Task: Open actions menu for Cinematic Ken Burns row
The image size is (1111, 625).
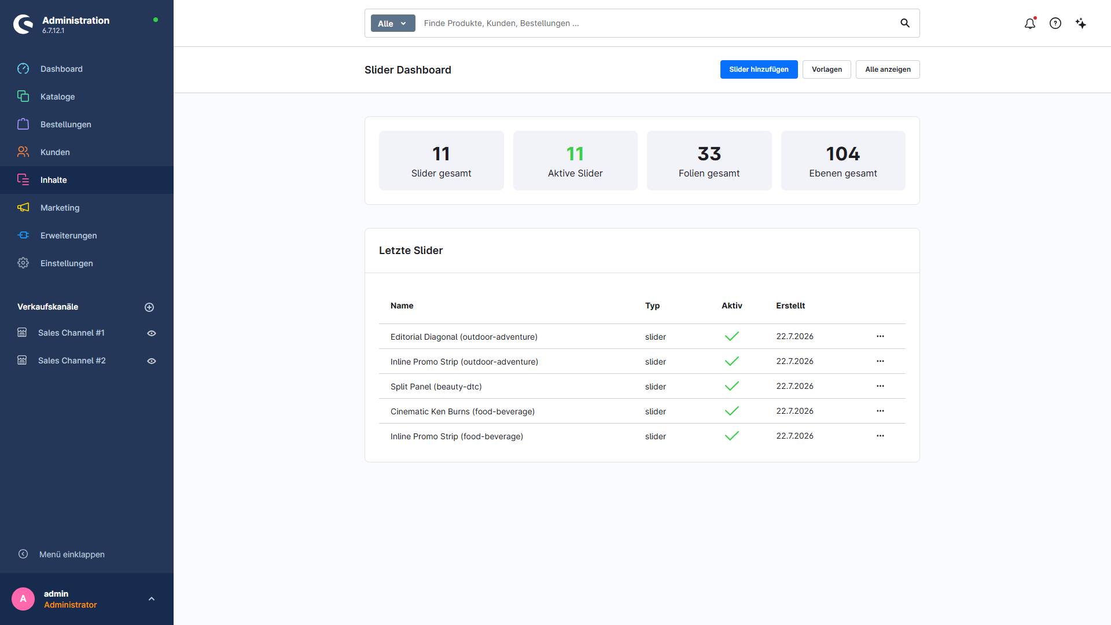Action: [880, 411]
